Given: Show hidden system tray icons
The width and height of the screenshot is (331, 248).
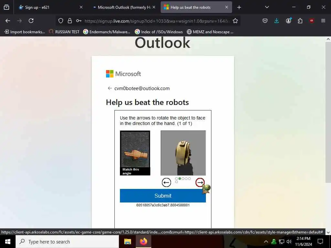Looking at the screenshot, I should (x=266, y=242).
